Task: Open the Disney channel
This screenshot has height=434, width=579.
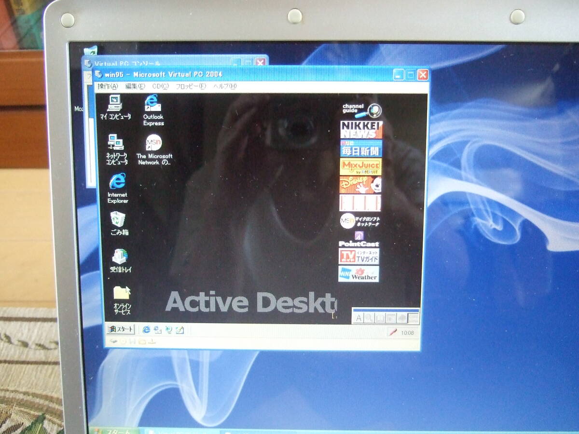Action: tap(360, 185)
